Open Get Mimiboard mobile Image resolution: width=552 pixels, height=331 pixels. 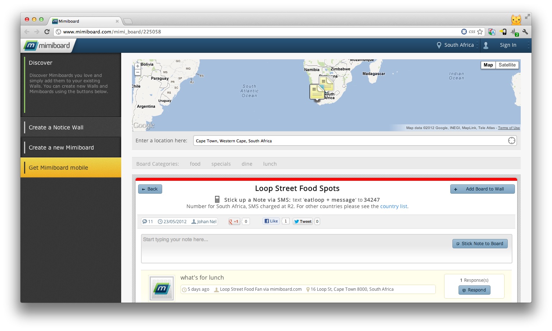71,168
